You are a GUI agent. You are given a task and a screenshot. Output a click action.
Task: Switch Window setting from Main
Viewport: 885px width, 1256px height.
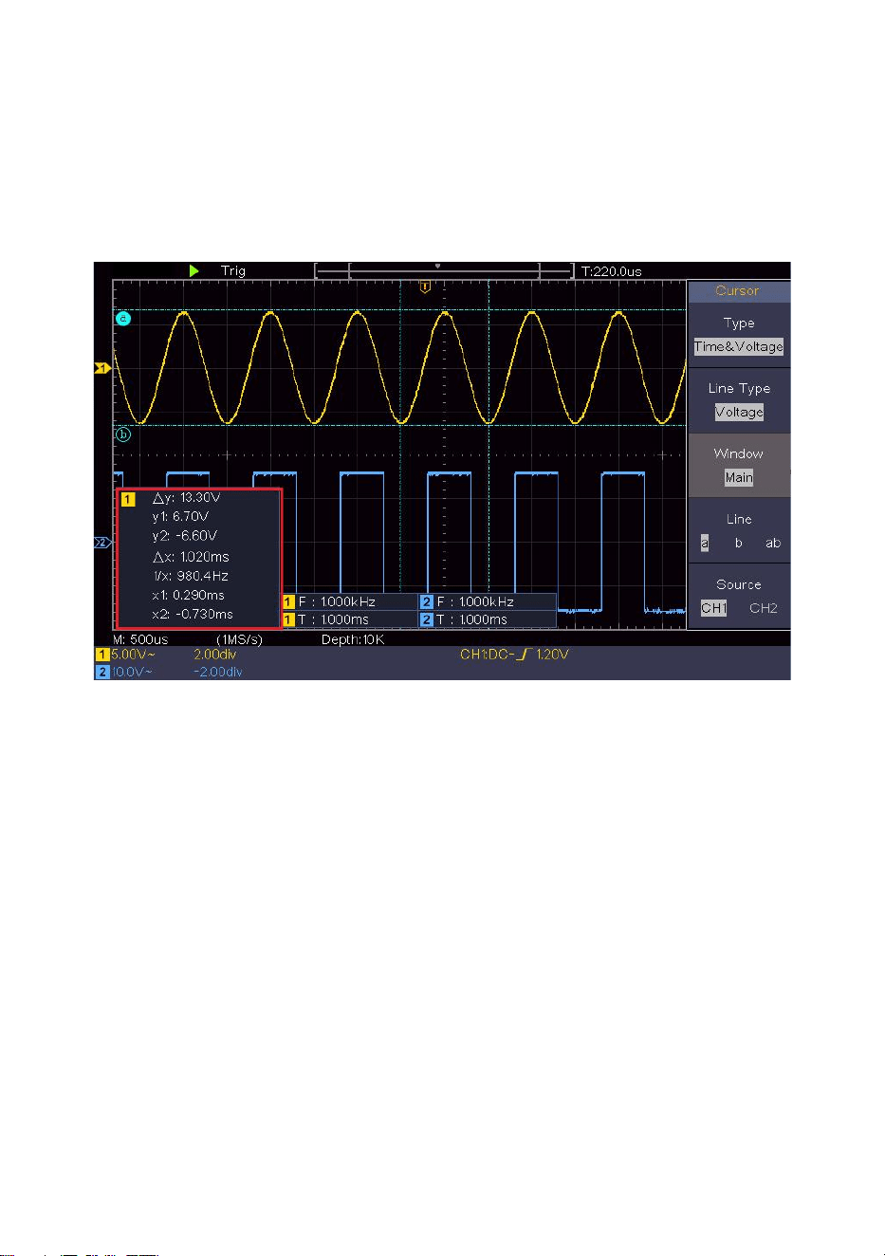click(739, 477)
